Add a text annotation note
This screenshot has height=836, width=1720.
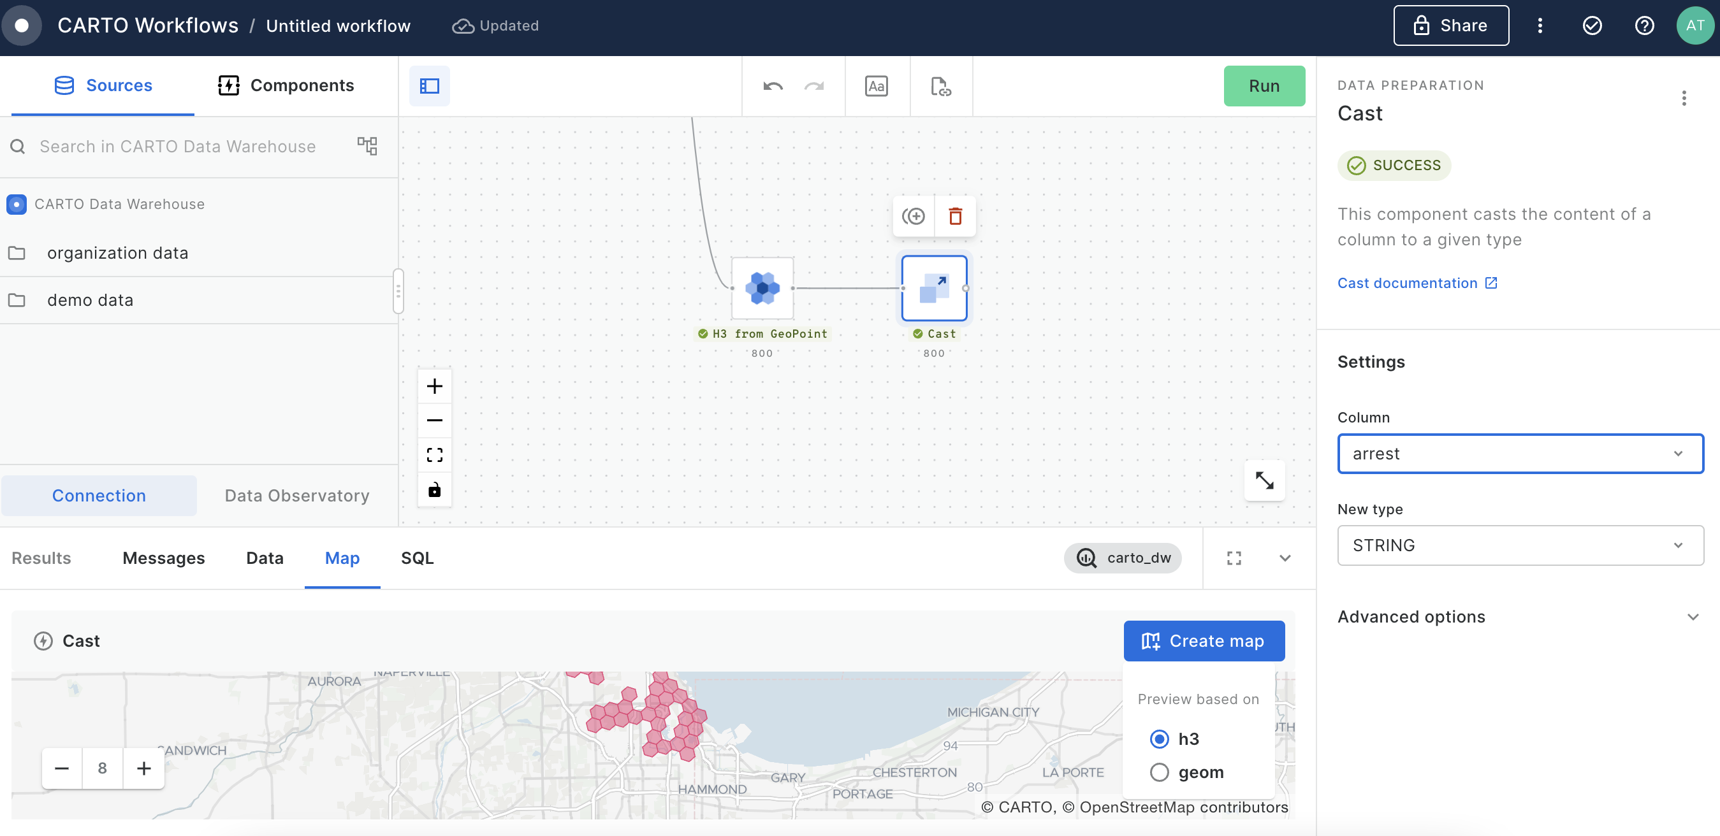876,86
